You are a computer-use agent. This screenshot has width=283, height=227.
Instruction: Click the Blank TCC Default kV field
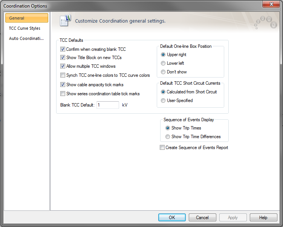[108, 105]
